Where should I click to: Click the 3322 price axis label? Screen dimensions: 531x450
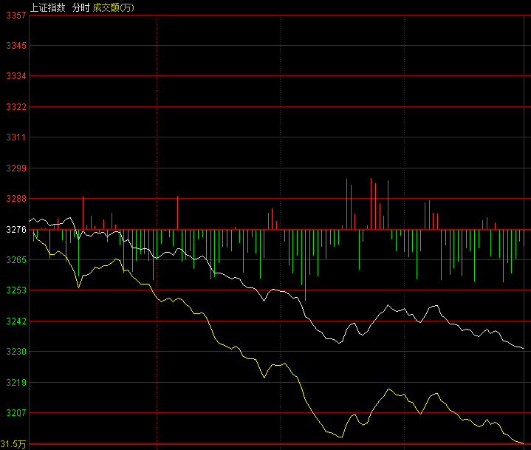(x=16, y=107)
